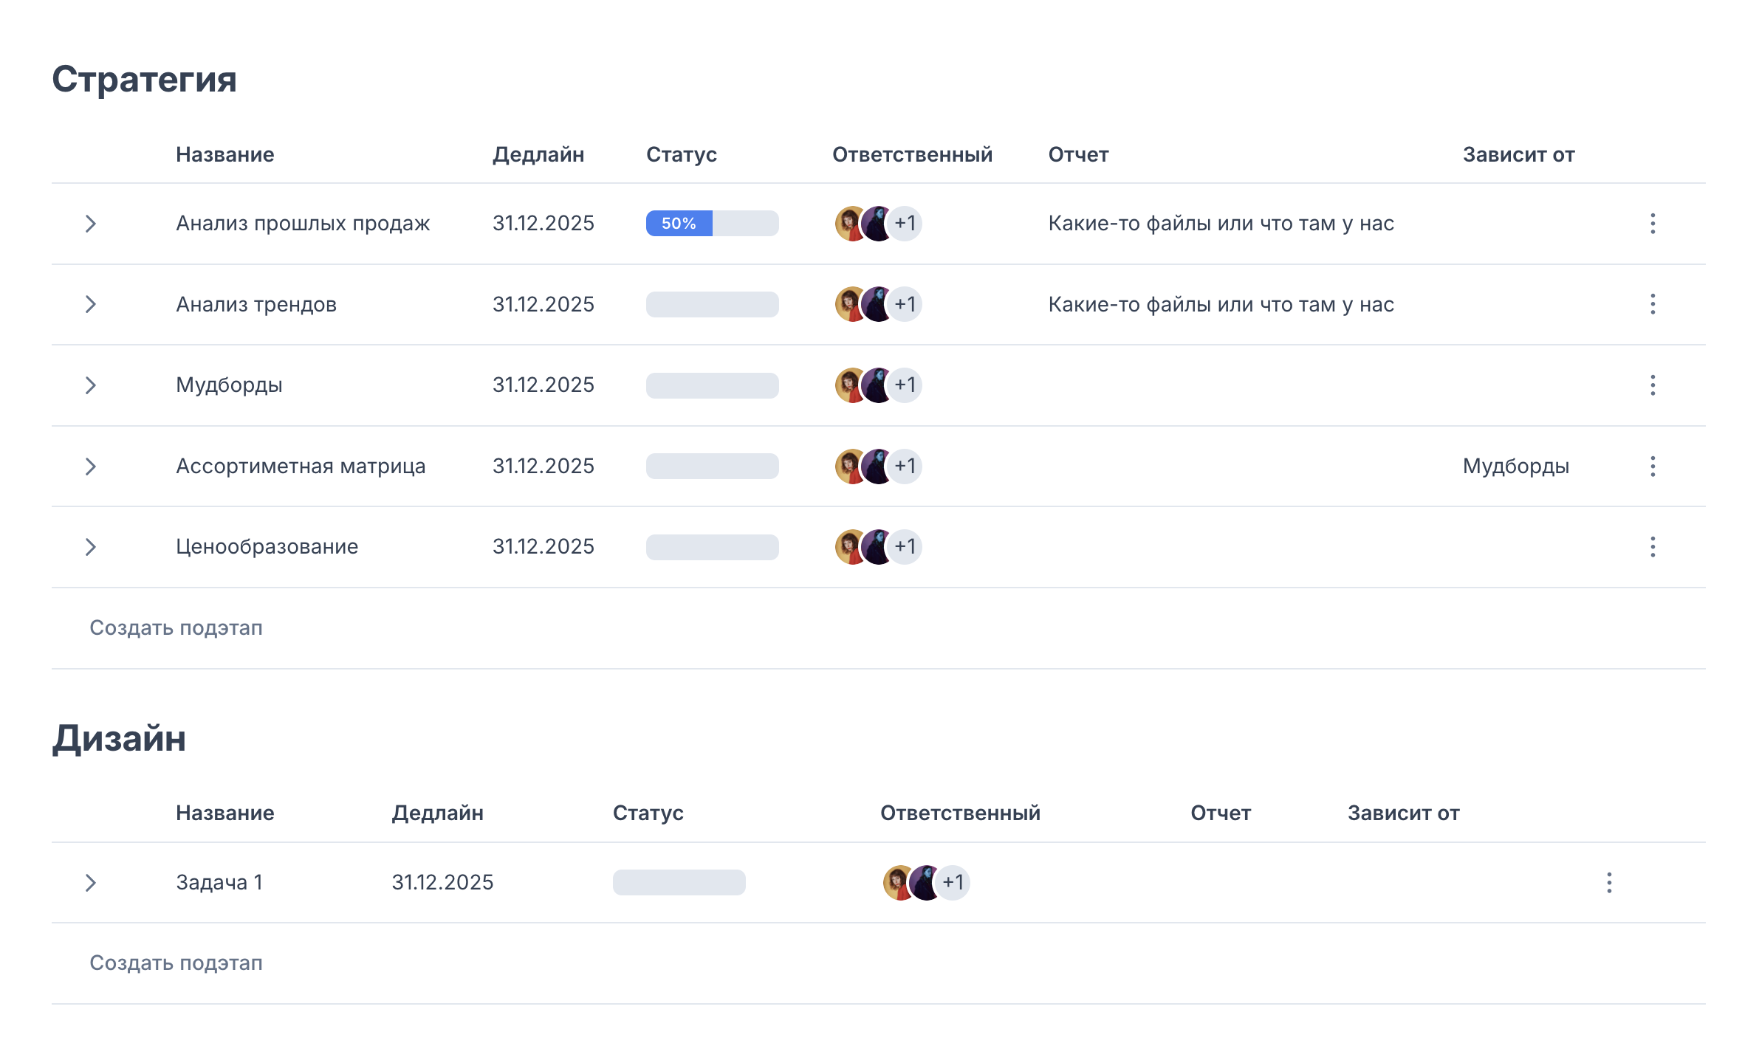This screenshot has width=1759, height=1060.
Task: Expand the Анализ прошлых продаж row
Action: tap(90, 224)
